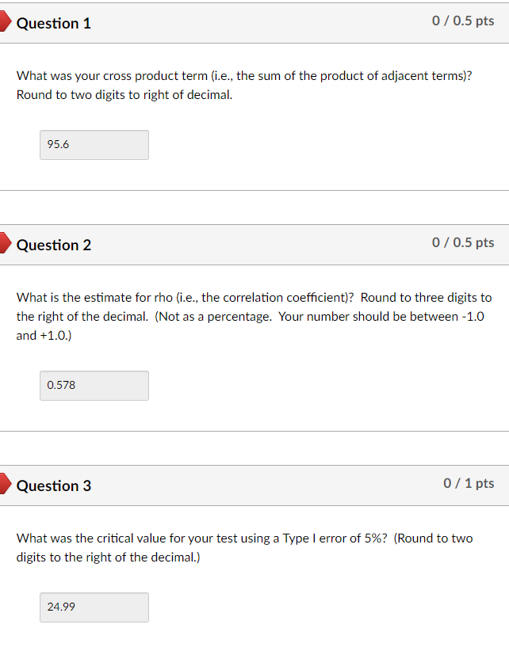Viewport: 509px width, 651px height.
Task: Click the 0 / 0.5 pts score for Question 1
Action: (463, 21)
